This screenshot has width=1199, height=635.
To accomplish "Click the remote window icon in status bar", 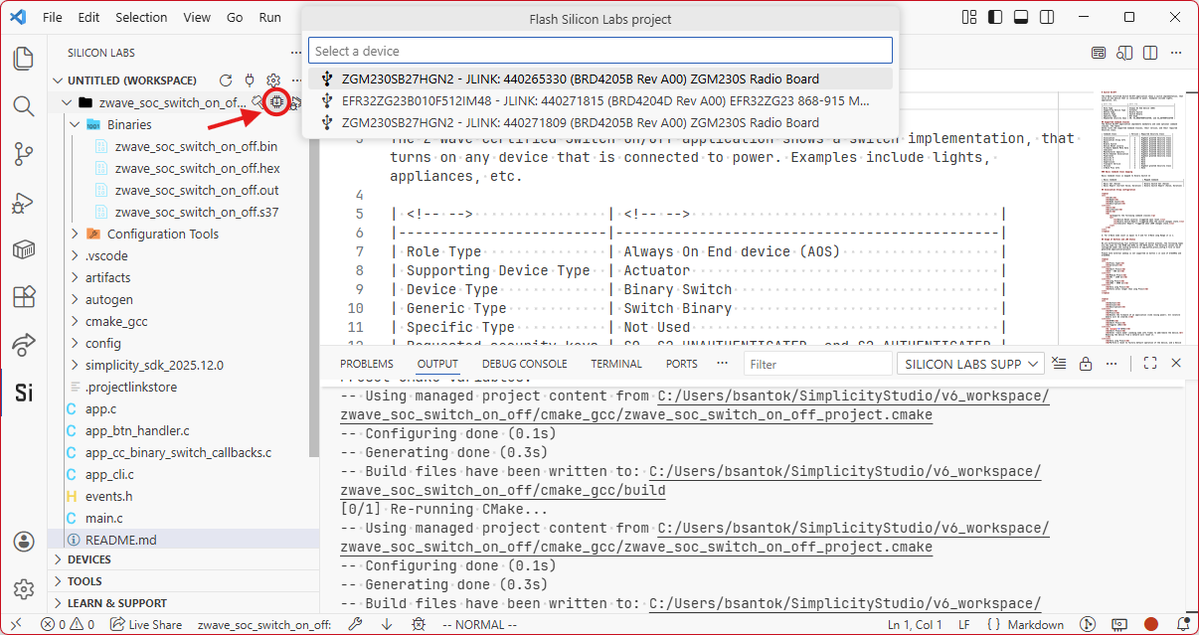I will 15,625.
